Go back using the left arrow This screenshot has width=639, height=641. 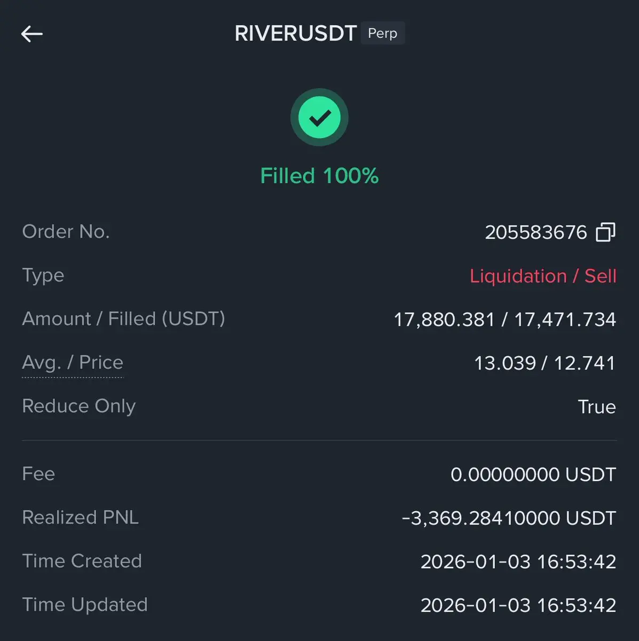pyautogui.click(x=31, y=34)
